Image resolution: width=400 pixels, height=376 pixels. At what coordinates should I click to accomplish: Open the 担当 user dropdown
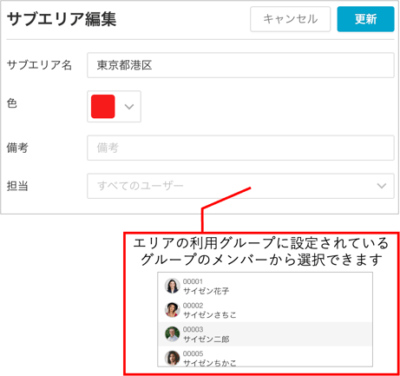[x=240, y=186]
